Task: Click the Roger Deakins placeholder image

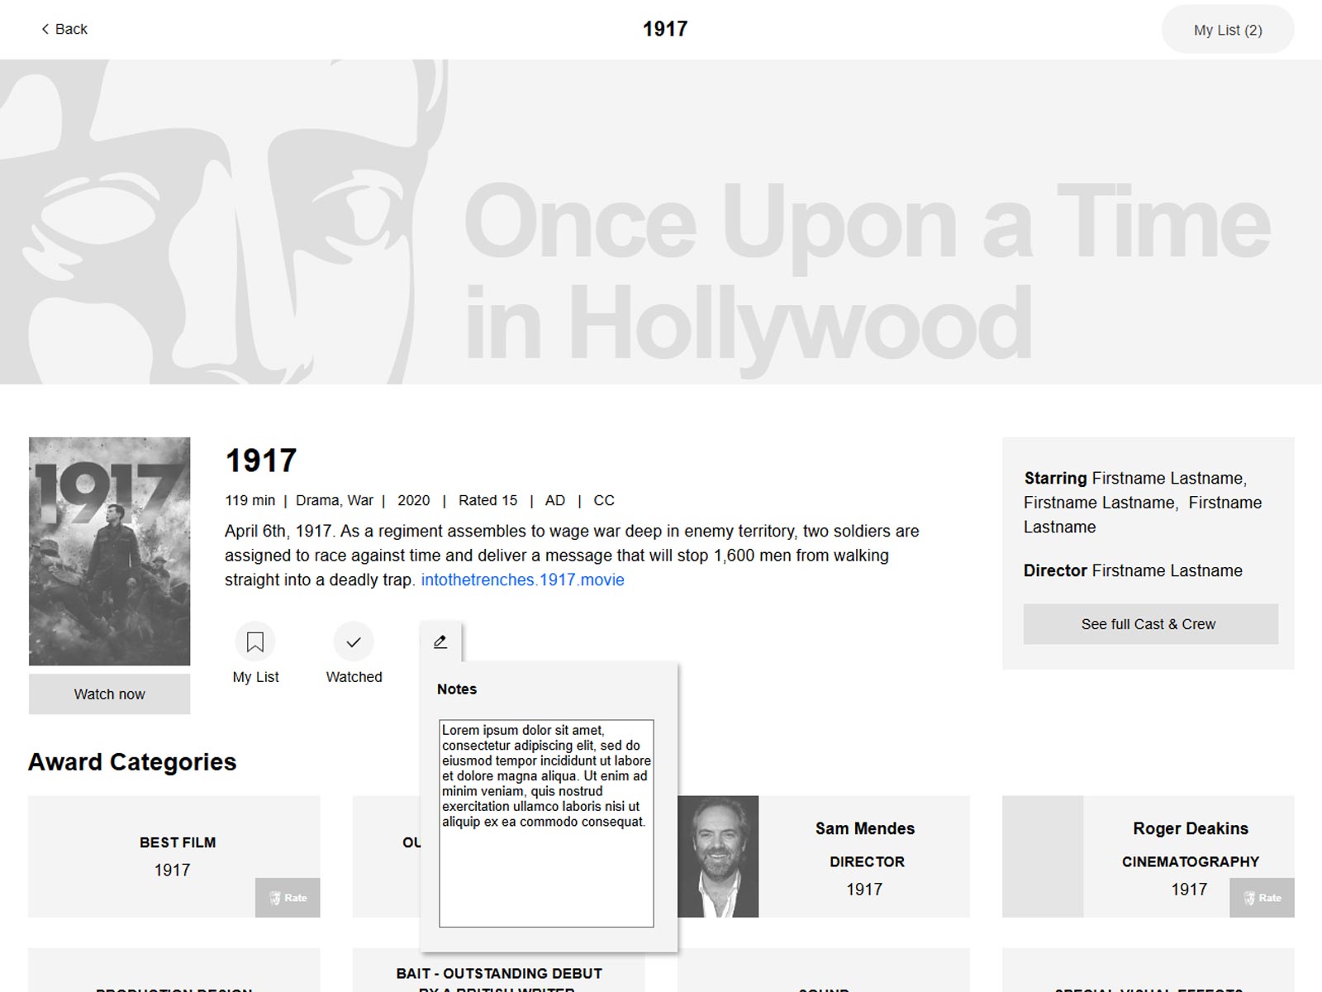Action: click(1043, 856)
